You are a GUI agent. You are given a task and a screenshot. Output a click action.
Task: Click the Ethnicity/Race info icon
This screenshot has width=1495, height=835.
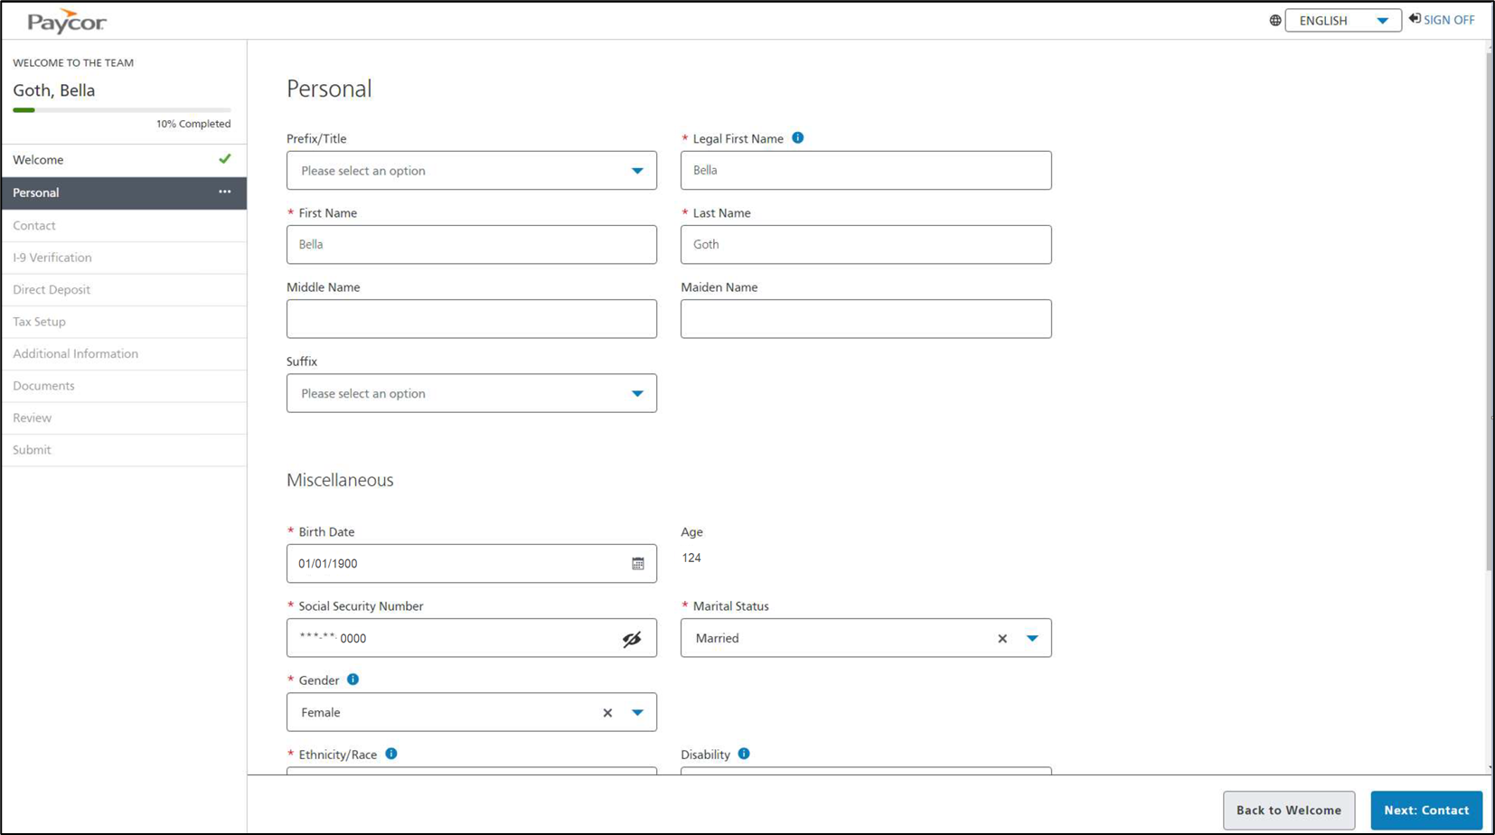[x=391, y=754]
